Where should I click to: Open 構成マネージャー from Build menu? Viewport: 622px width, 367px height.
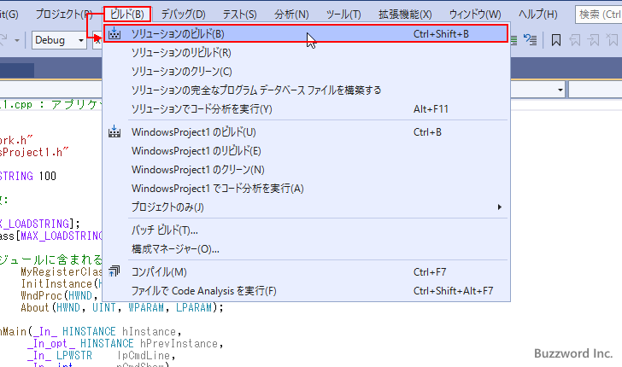point(175,249)
